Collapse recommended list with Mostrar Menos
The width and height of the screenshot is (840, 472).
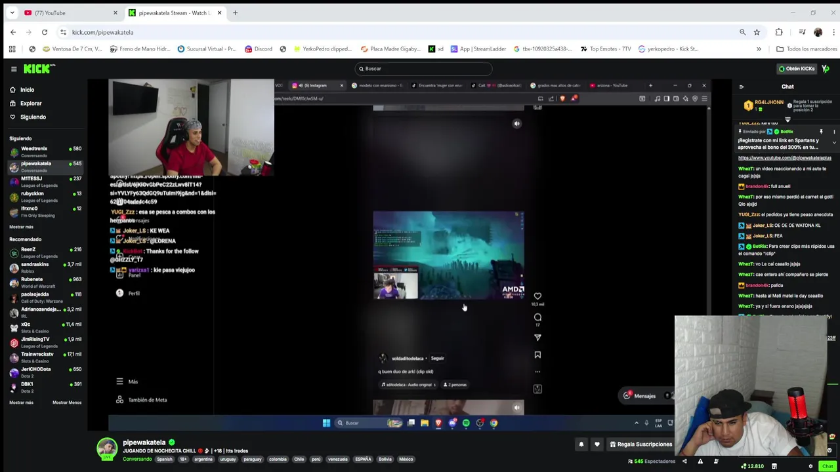[67, 403]
